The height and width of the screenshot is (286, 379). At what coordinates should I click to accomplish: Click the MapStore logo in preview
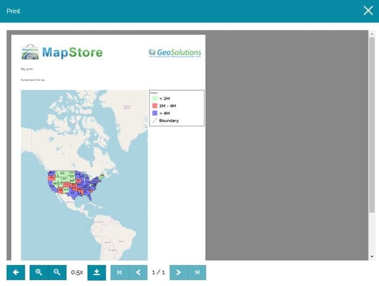point(61,52)
